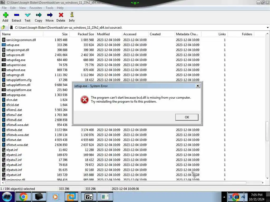Open the media player taskbar icon
The image size is (270, 202).
55,197
